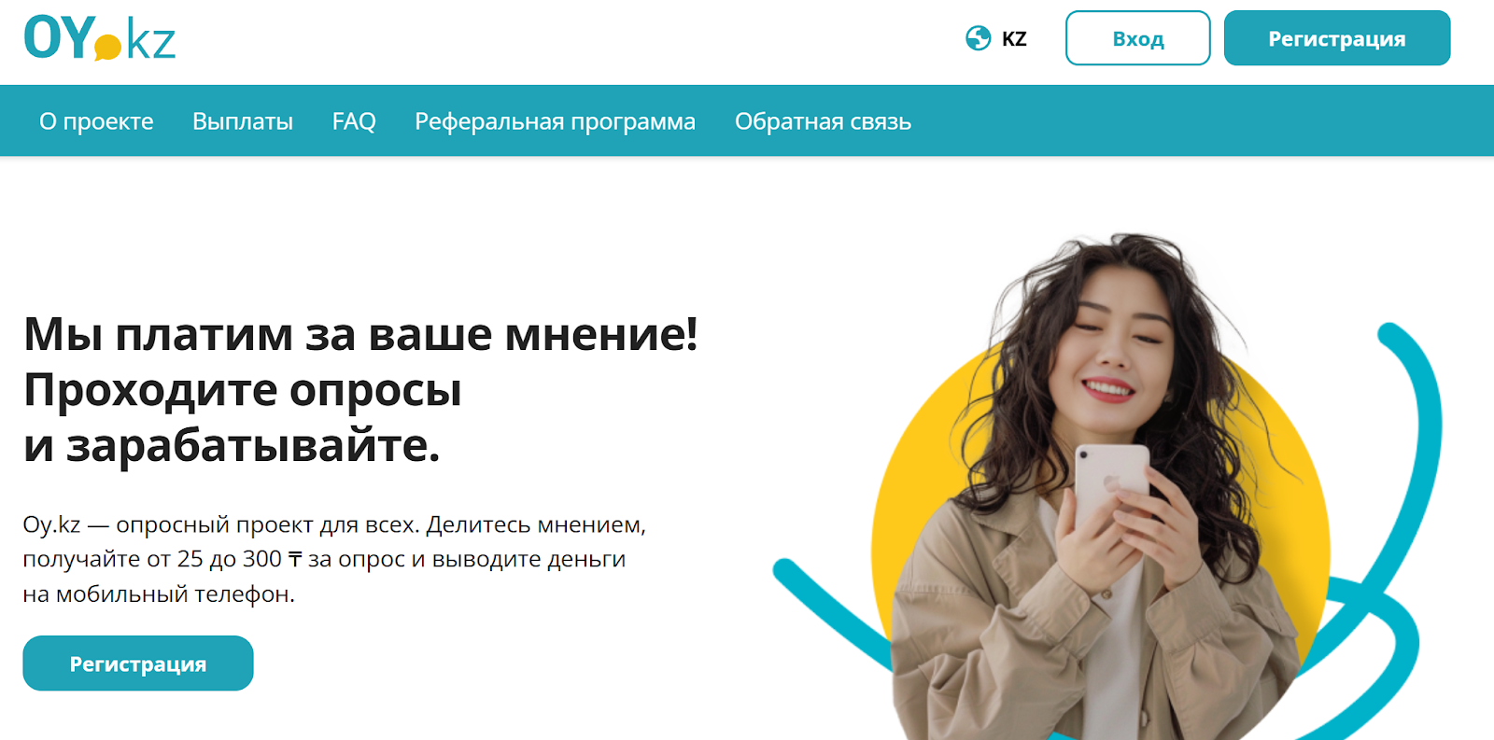Click the тенге currency symbol in text
1494x740 pixels.
click(295, 559)
